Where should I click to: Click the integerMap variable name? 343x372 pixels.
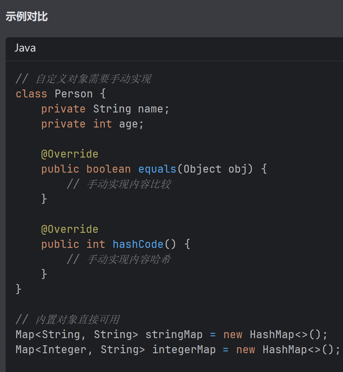tap(184, 349)
